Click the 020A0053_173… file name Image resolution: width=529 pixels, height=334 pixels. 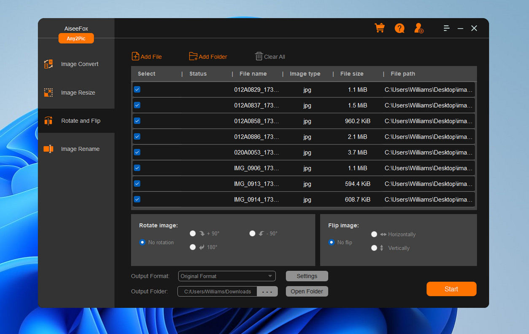coord(256,152)
